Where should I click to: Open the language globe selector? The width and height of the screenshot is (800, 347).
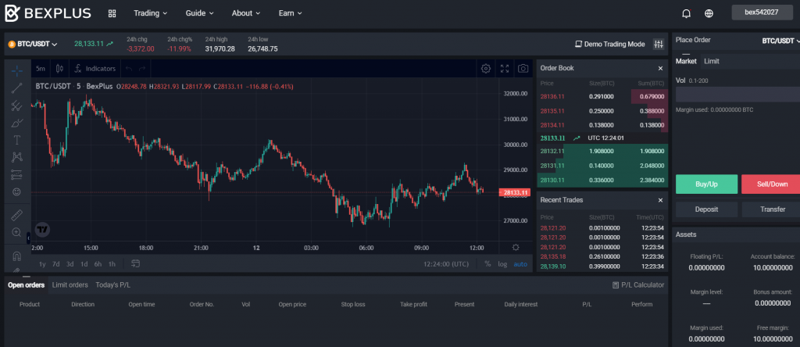(709, 13)
